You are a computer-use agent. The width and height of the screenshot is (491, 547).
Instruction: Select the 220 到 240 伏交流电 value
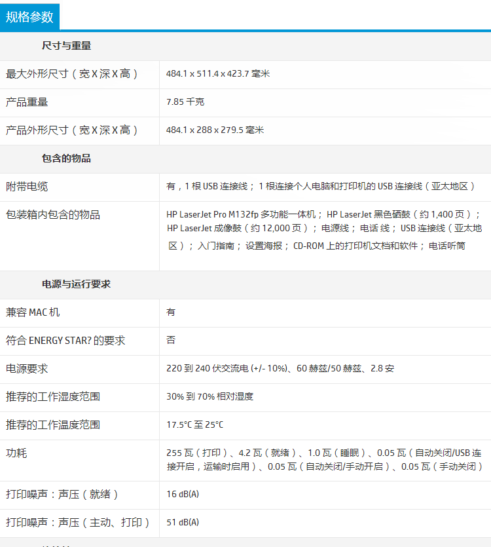[x=280, y=368]
